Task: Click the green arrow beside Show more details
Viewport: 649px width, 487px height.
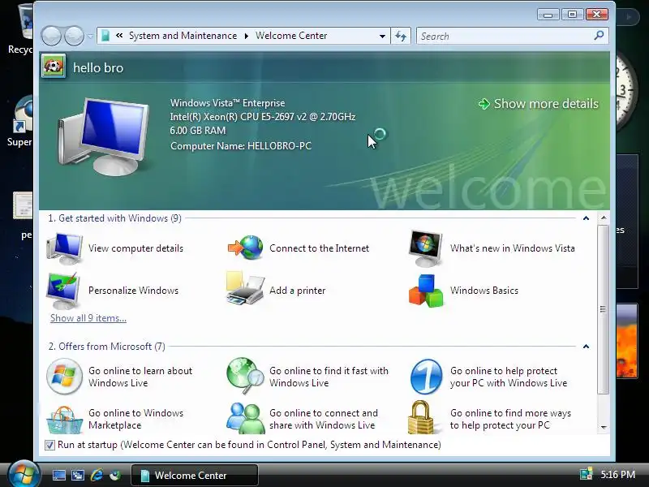Action: coord(484,104)
